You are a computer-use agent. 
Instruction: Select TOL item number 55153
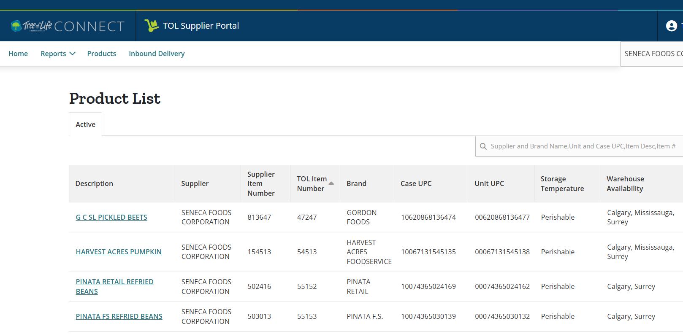[307, 316]
